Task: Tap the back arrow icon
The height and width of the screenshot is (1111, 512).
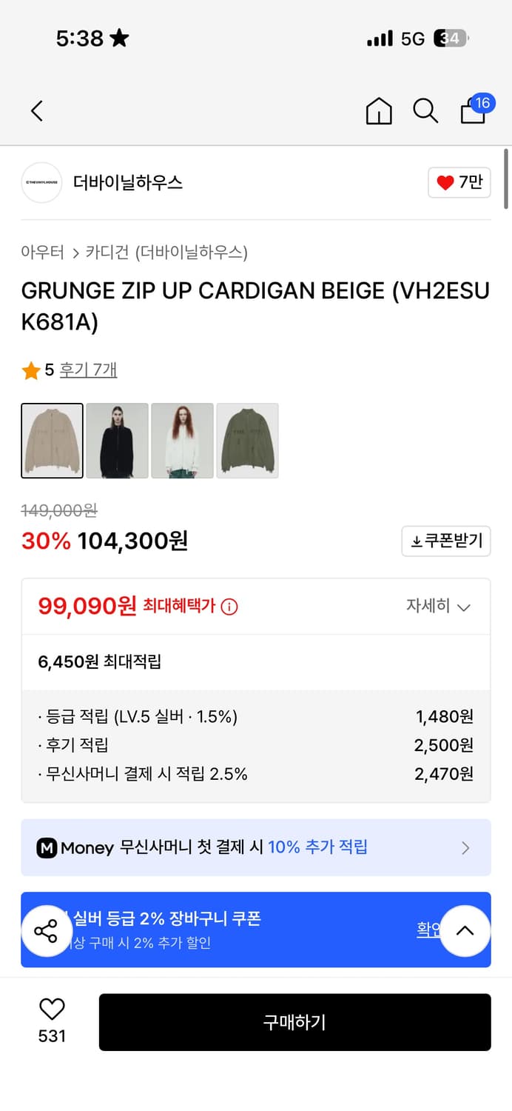Action: (x=37, y=111)
